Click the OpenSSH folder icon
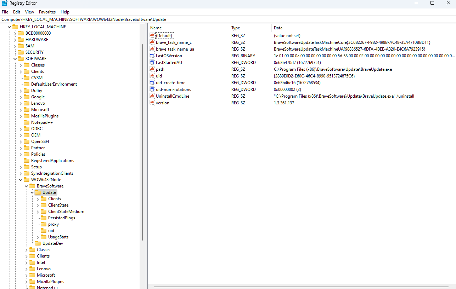 (x=27, y=141)
